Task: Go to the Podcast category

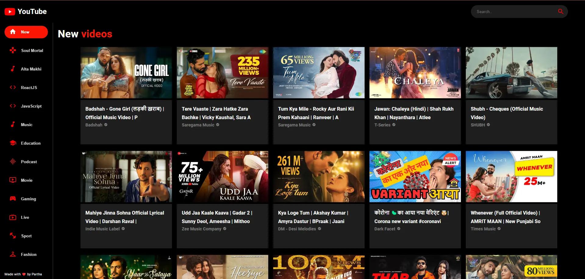Action: tap(26, 162)
